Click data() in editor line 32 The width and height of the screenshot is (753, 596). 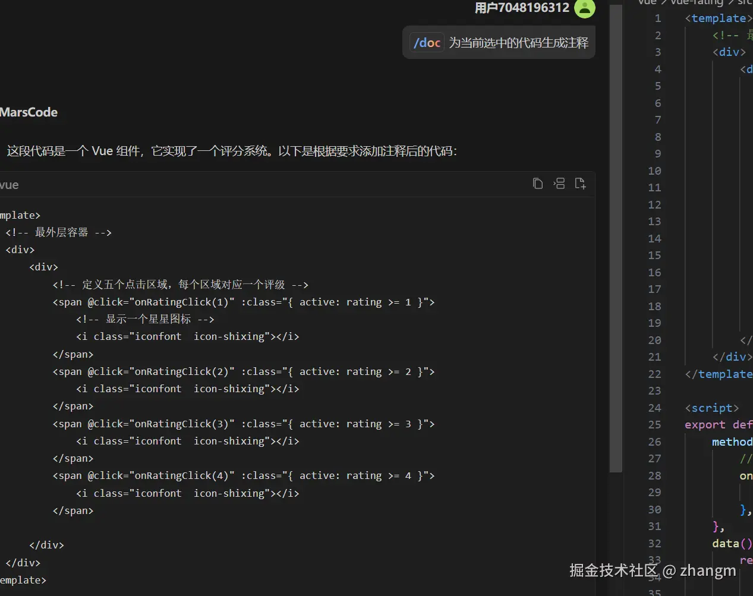point(732,544)
